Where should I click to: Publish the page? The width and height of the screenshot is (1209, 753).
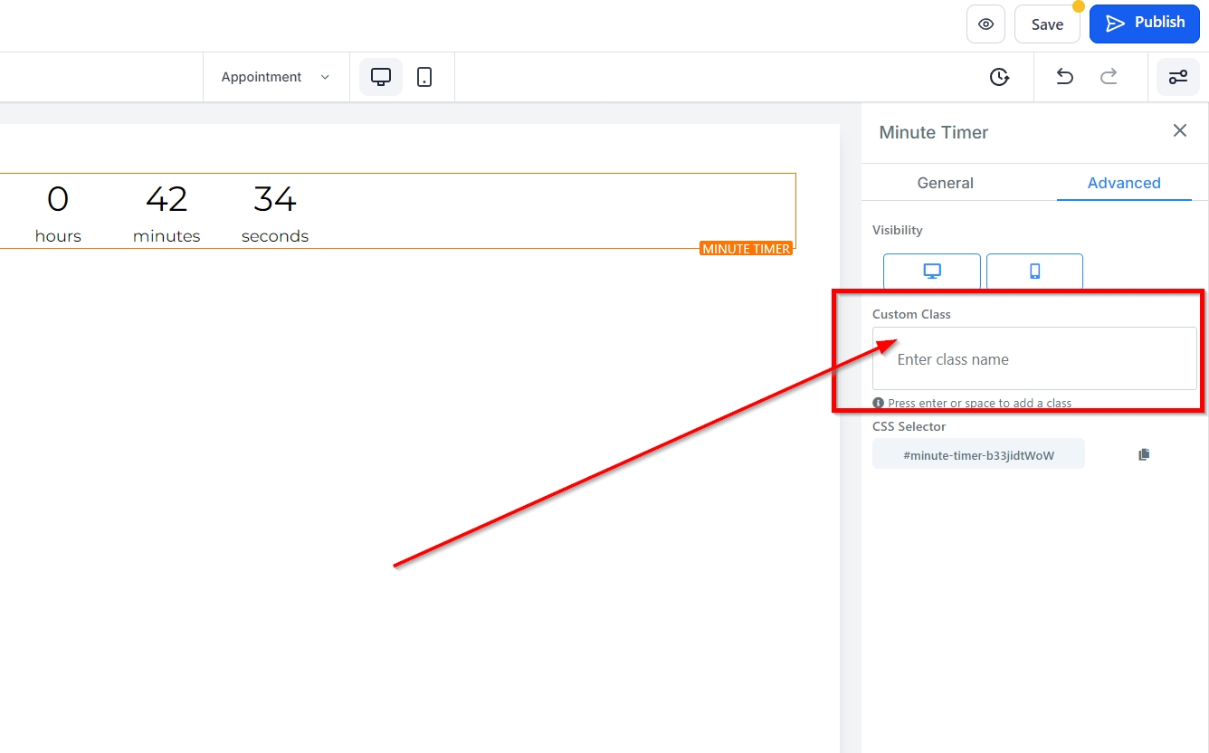pos(1144,24)
